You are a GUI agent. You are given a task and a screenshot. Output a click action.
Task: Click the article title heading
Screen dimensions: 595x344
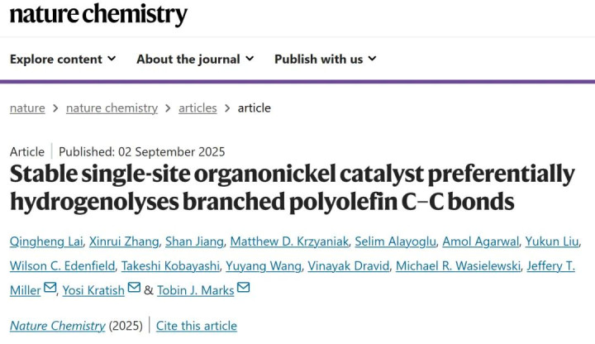coord(293,188)
